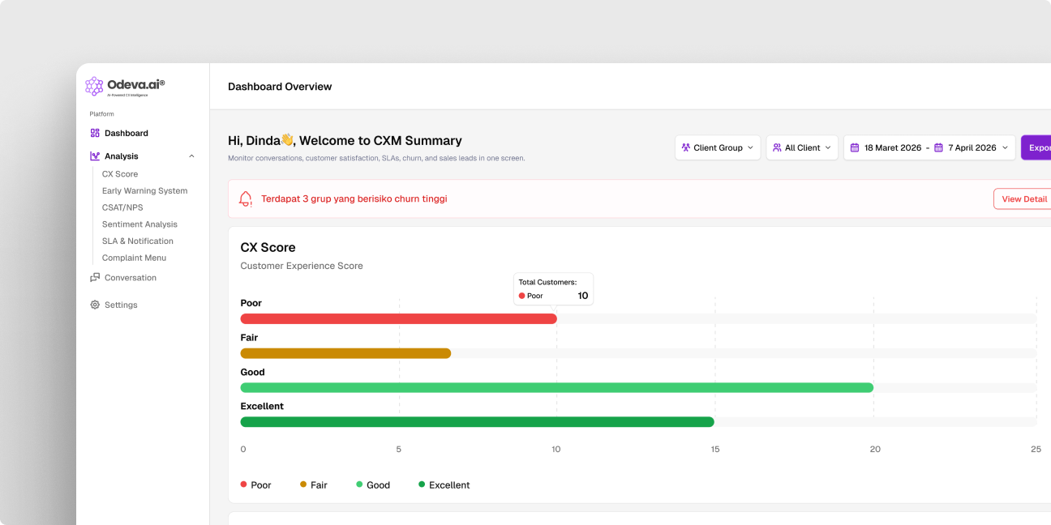Click the red Poor bar
Image resolution: width=1051 pixels, height=525 pixels.
click(x=399, y=318)
